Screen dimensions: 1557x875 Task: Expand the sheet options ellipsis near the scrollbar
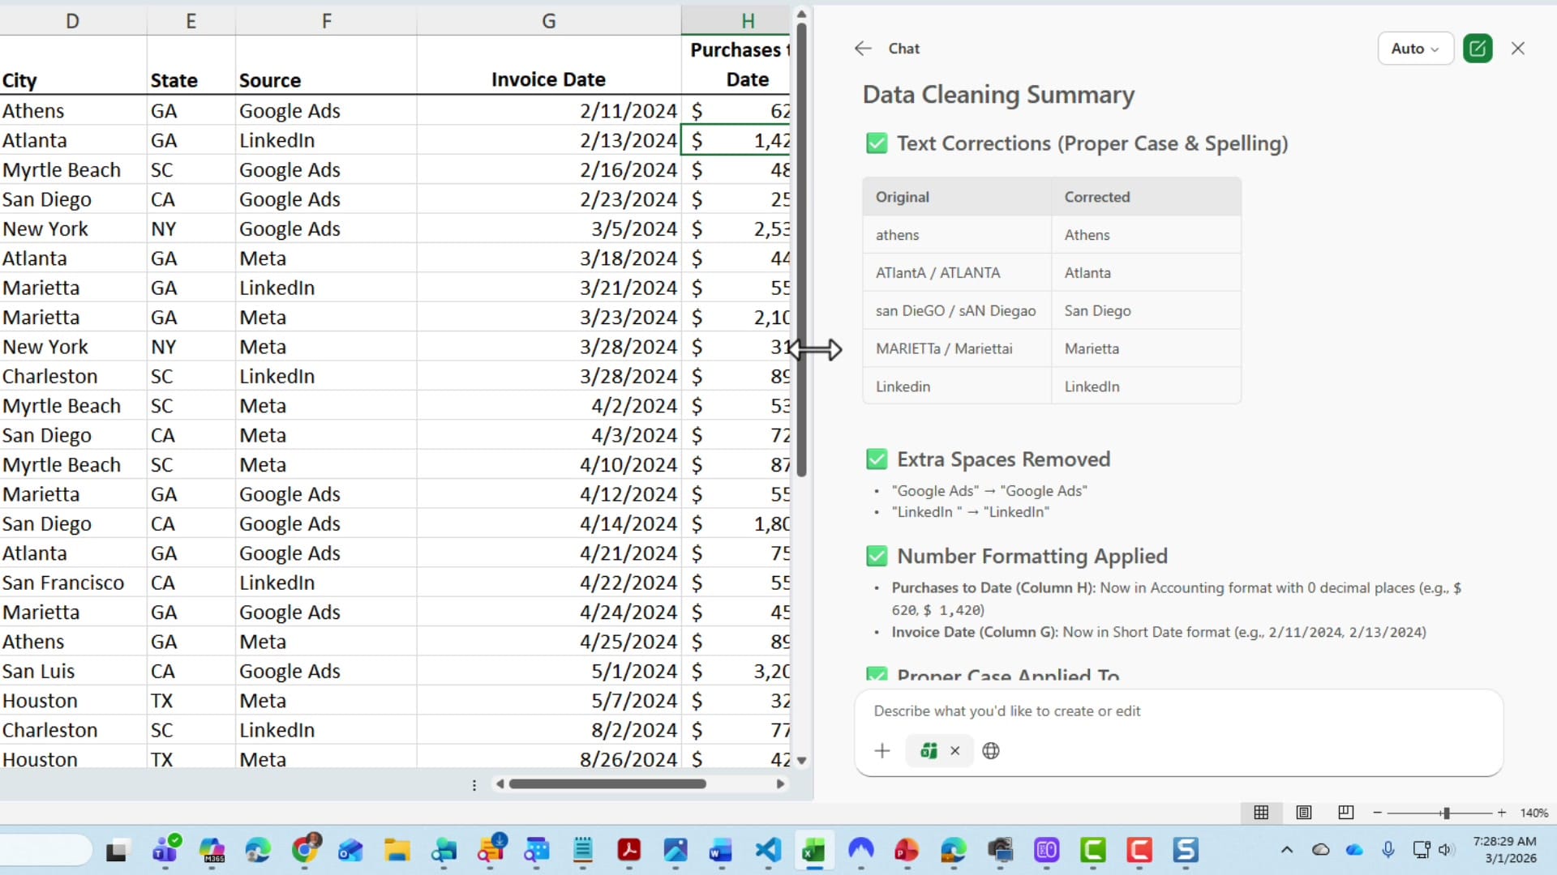click(x=474, y=784)
